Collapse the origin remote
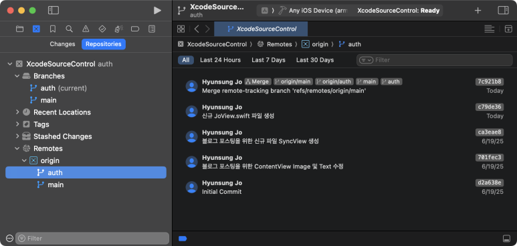Screen dimensions: 517x246 pyautogui.click(x=24, y=160)
